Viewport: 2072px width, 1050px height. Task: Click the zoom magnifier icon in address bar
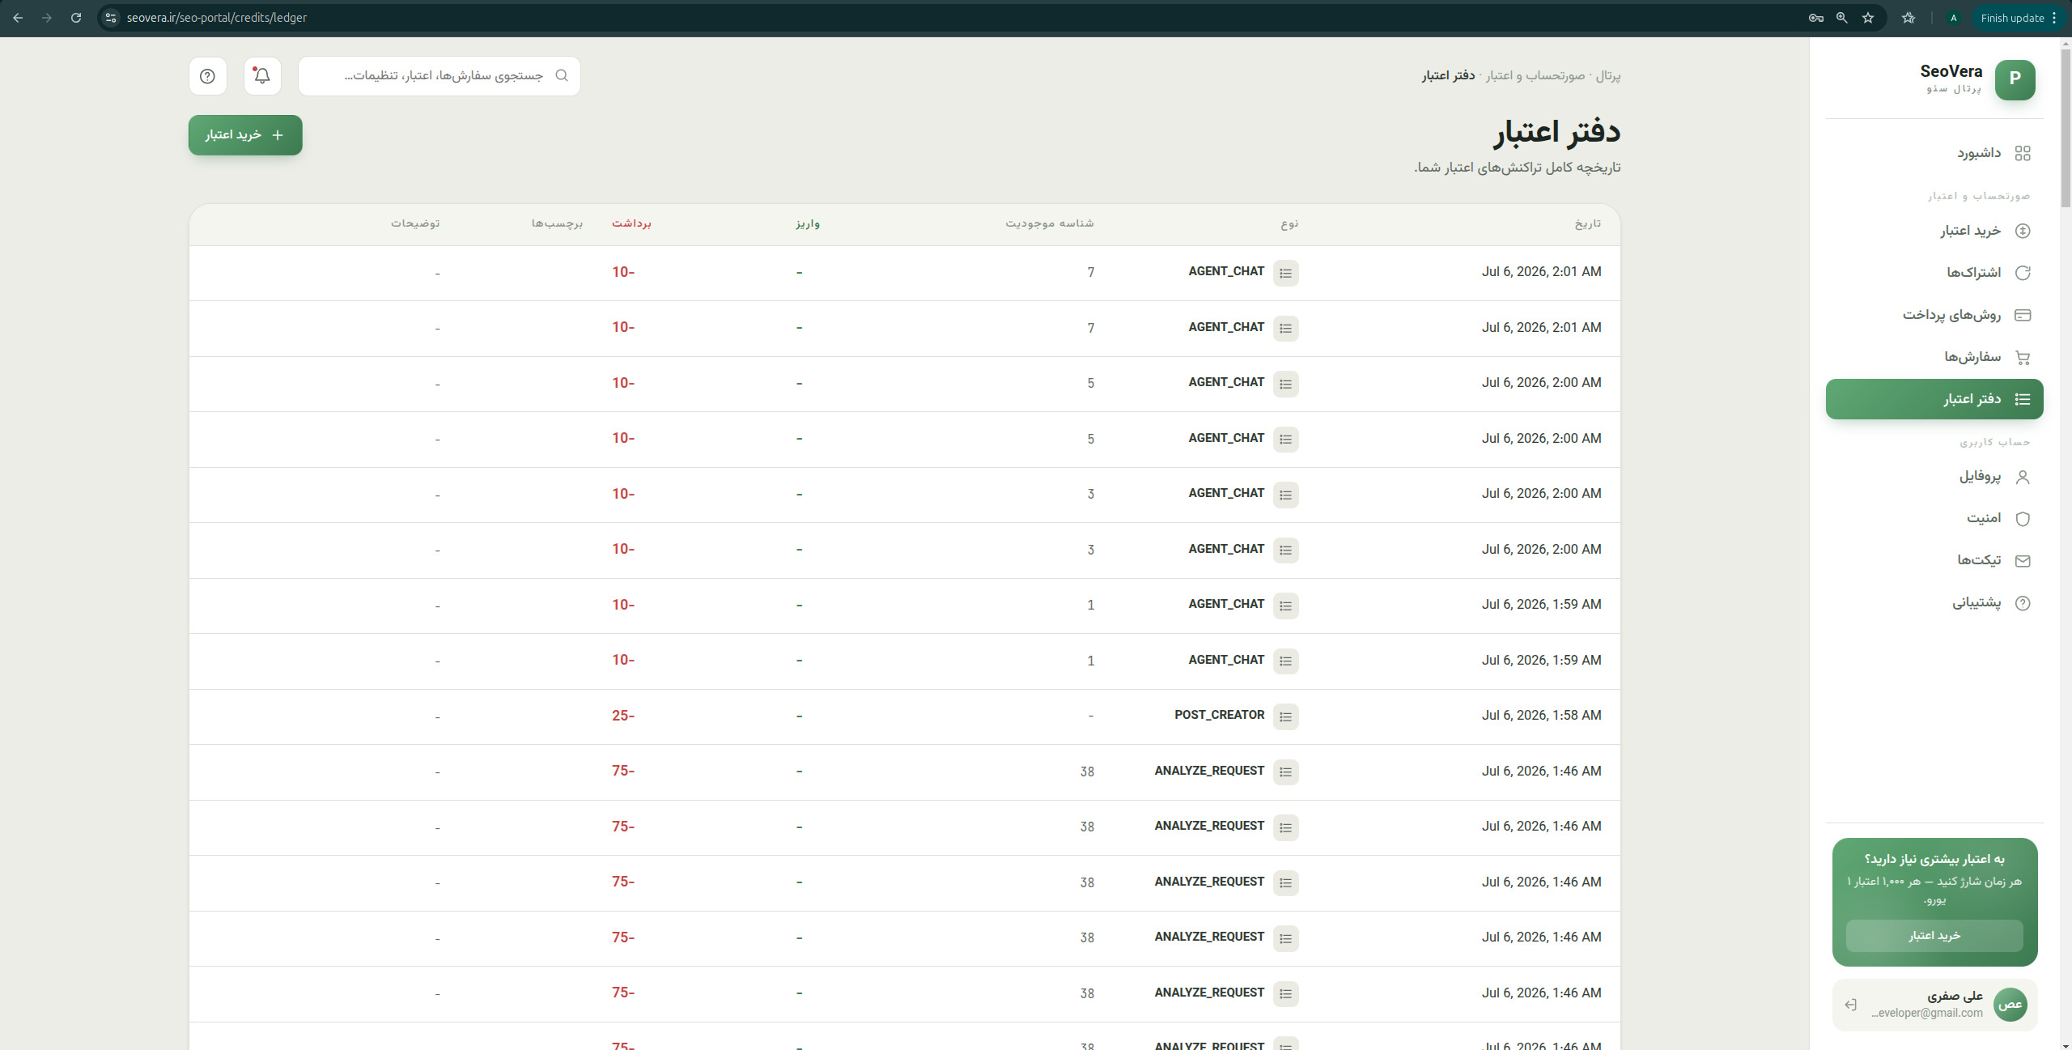point(1842,18)
